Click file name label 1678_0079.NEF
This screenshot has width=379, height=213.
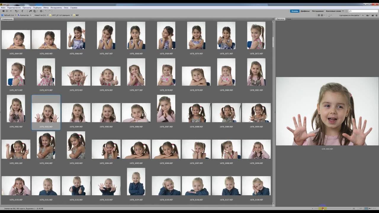pos(196,90)
